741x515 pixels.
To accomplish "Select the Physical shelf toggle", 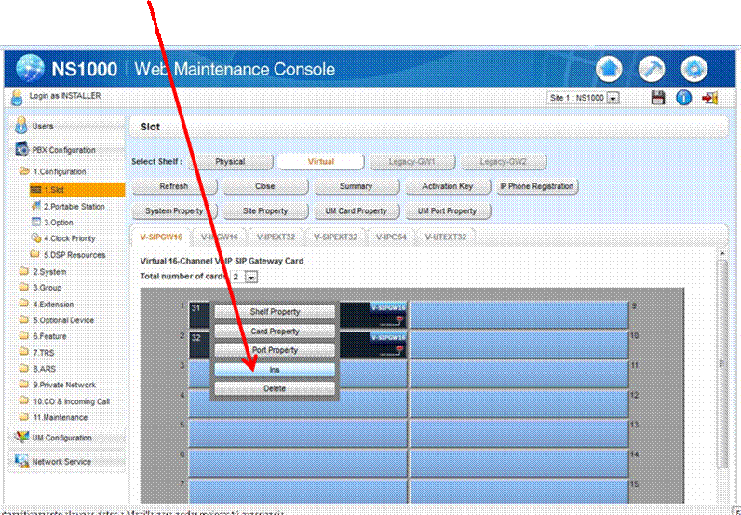I will 230,161.
